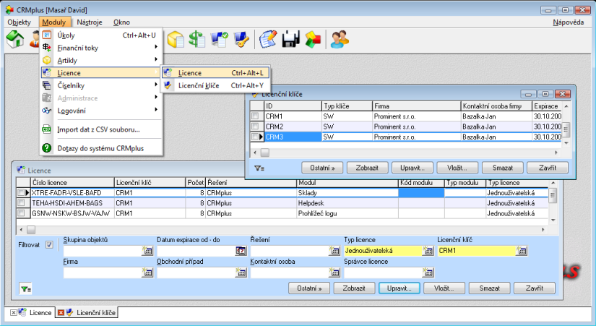
Task: Open the Nástroje menu
Action: 90,22
